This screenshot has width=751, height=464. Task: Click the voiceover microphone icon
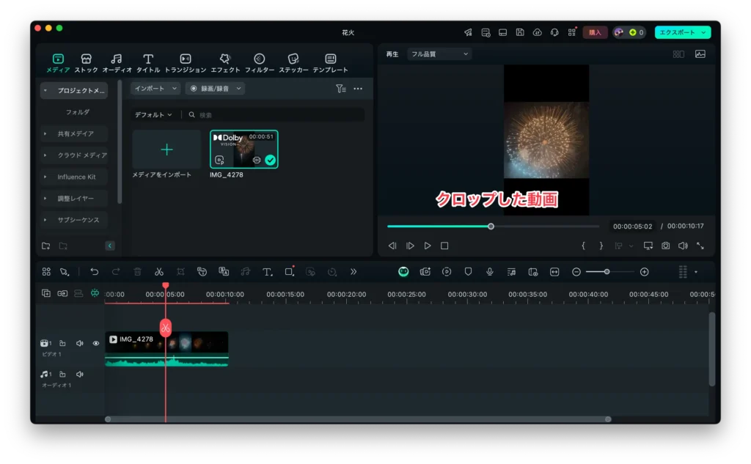point(489,272)
